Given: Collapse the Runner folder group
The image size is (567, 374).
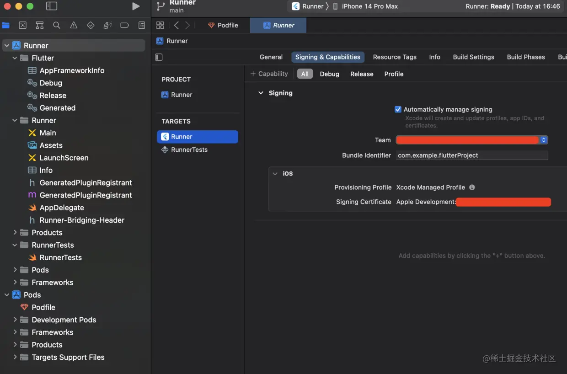Looking at the screenshot, I should pyautogui.click(x=15, y=120).
